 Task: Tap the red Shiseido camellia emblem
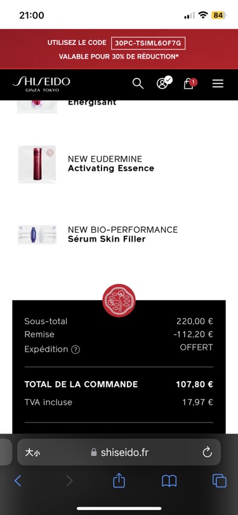[x=119, y=300]
